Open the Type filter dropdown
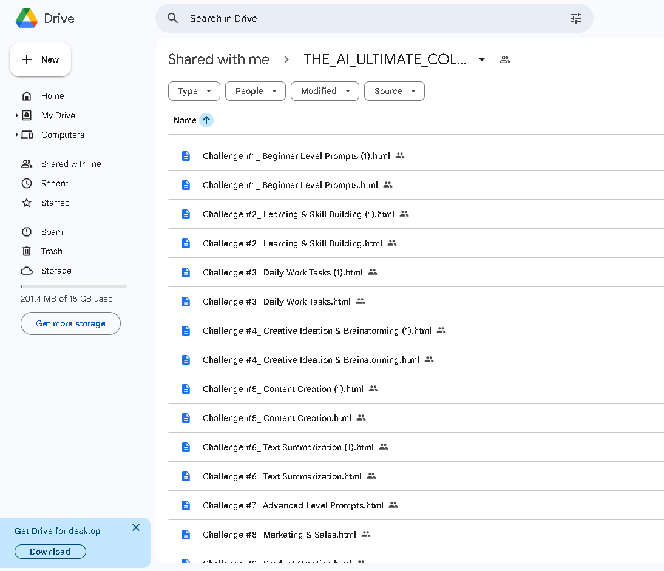Image resolution: width=664 pixels, height=571 pixels. (x=194, y=91)
